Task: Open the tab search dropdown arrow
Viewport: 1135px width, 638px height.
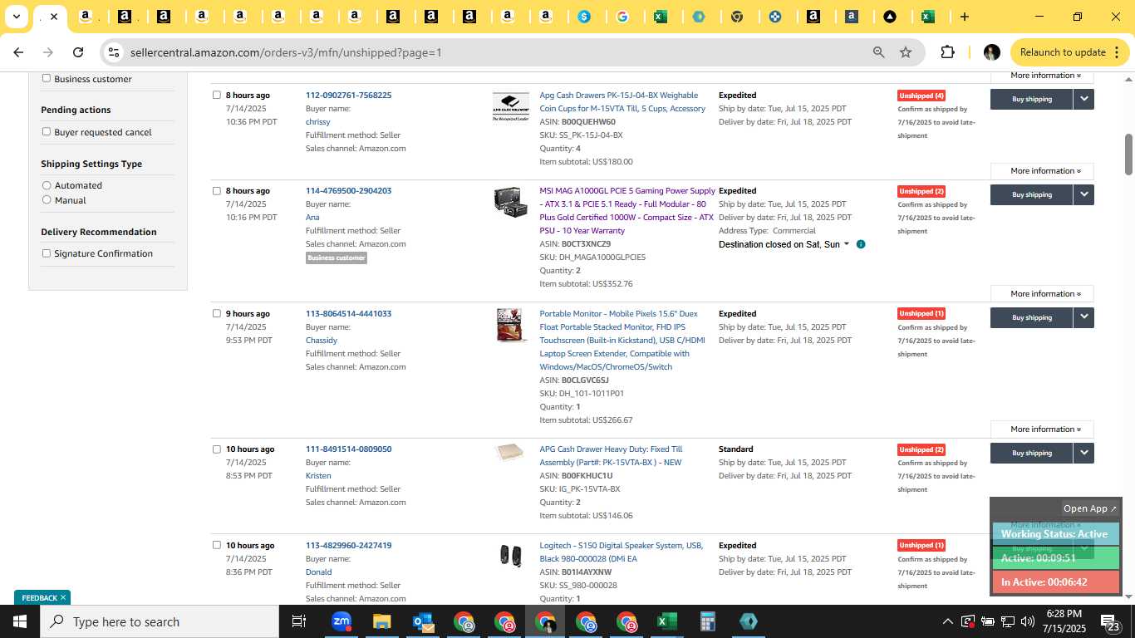Action: (16, 17)
